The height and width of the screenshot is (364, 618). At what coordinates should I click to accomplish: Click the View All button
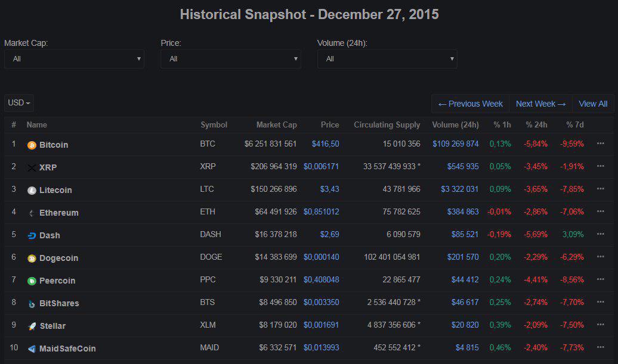(593, 104)
